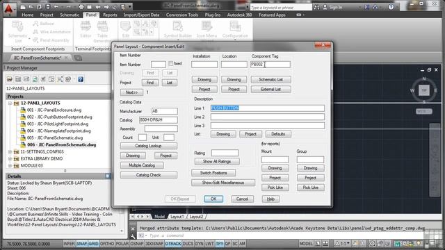Collapse the 12-PANEL_LAYOUTS project tree node
The width and height of the screenshot is (445, 250).
click(10, 103)
